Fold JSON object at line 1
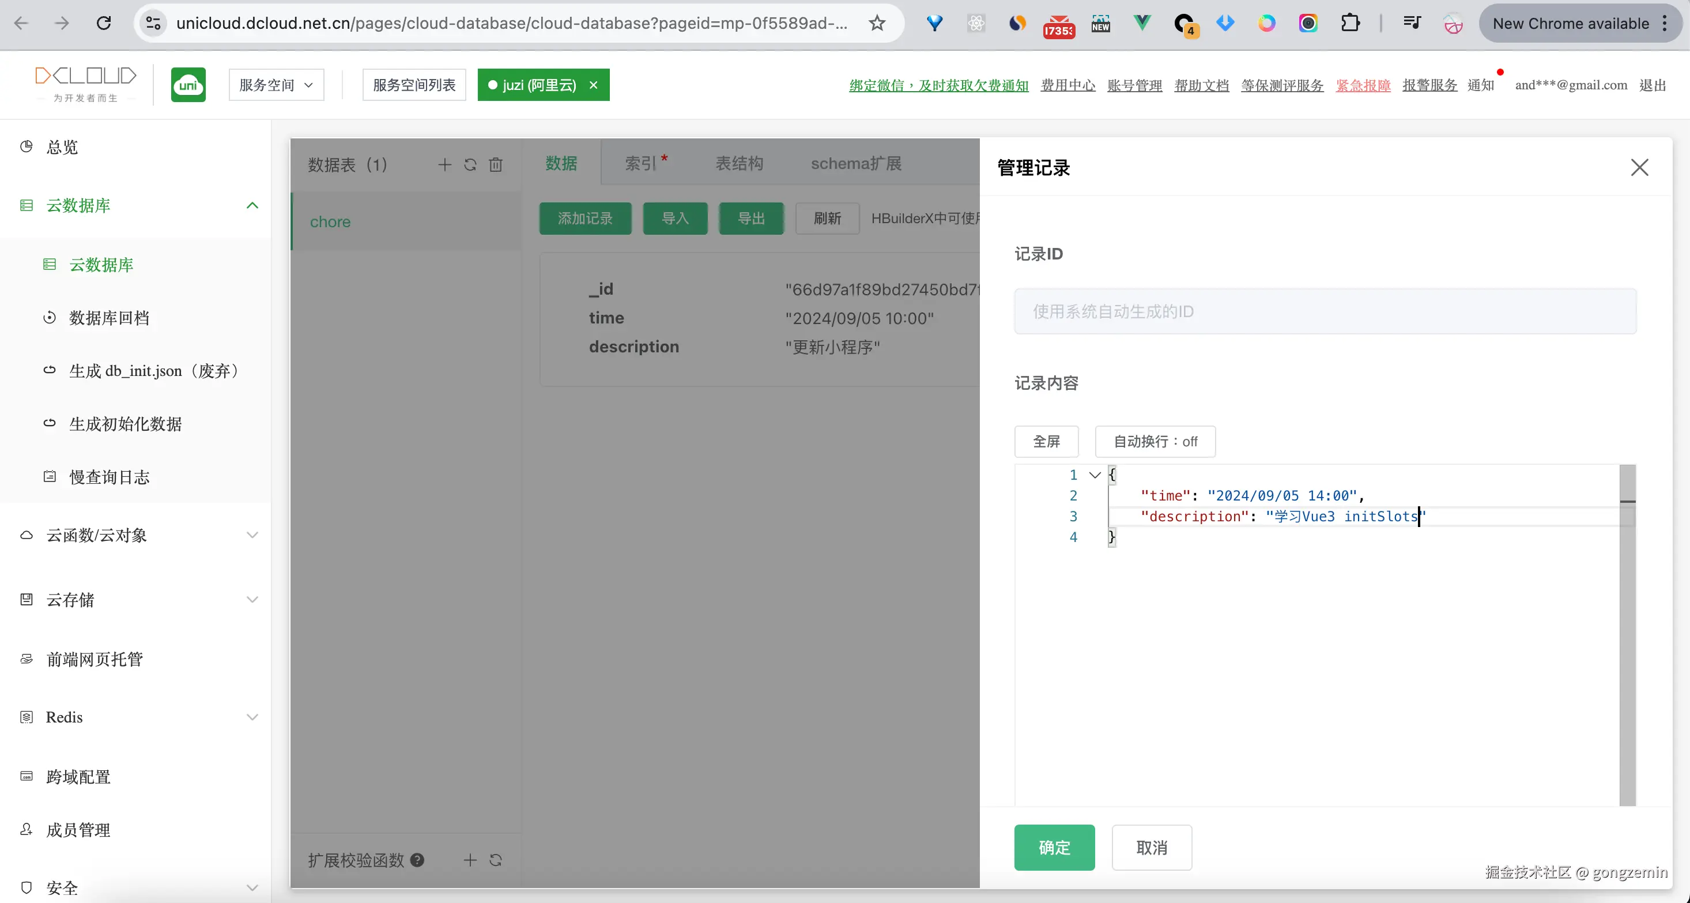This screenshot has width=1690, height=903. pos(1095,475)
